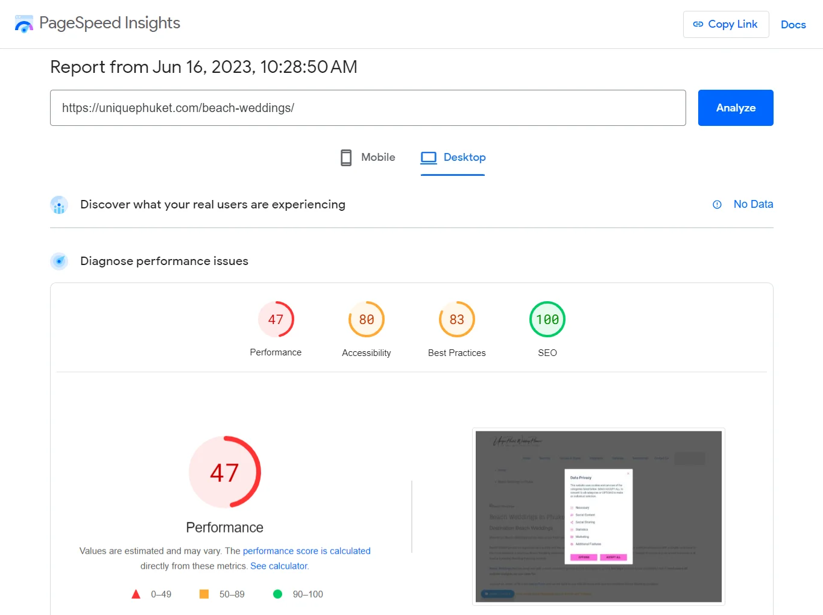This screenshot has height=615, width=823.
Task: Click the 'Diagnose performance issues' heading
Action: click(x=164, y=261)
